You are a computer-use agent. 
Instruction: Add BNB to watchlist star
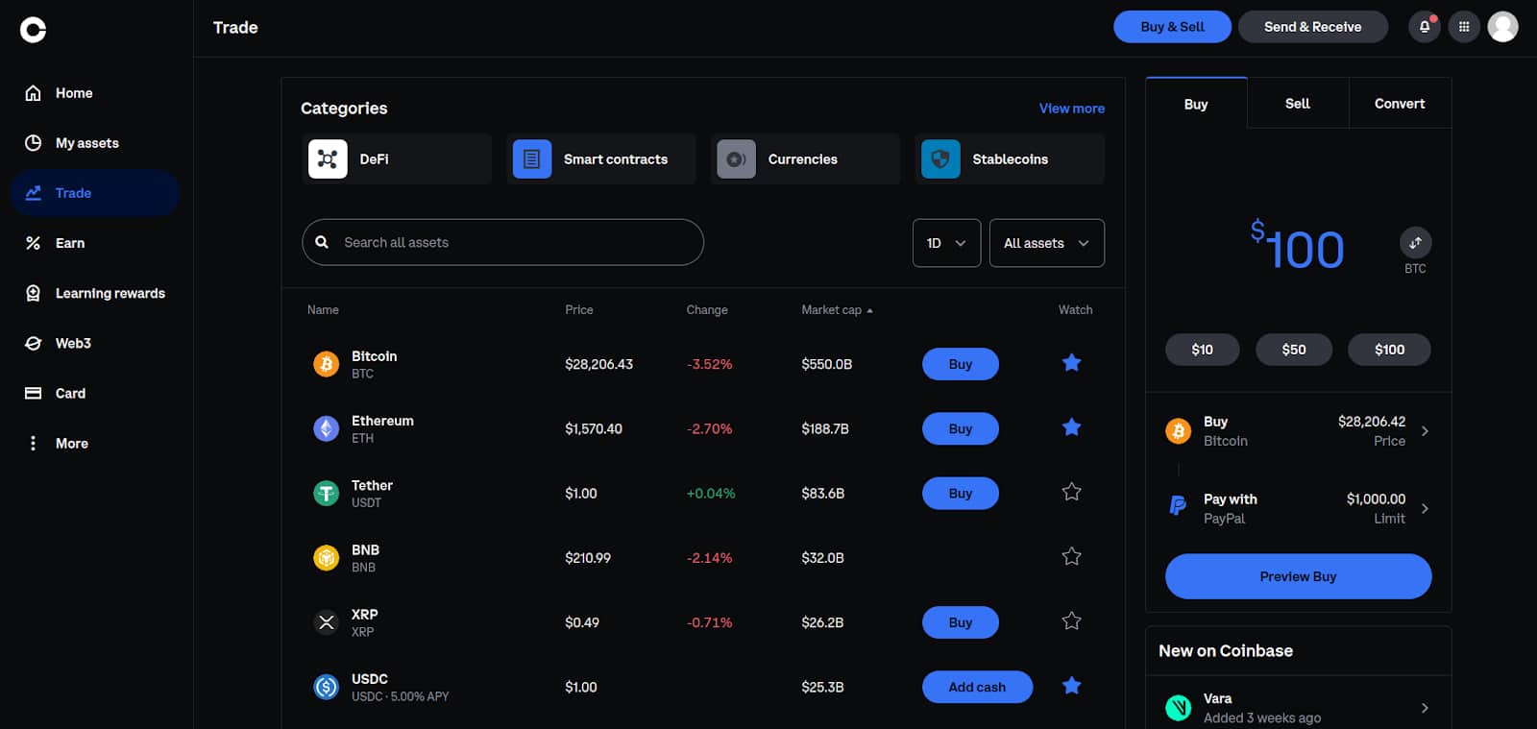point(1071,556)
